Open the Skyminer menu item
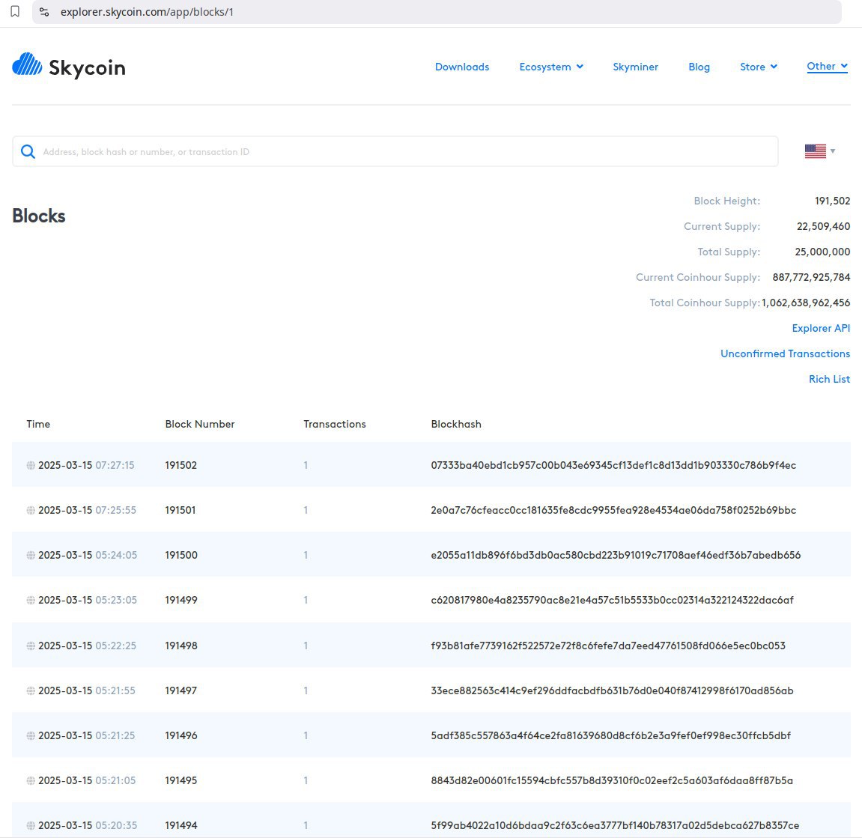862x838 pixels. click(x=635, y=67)
